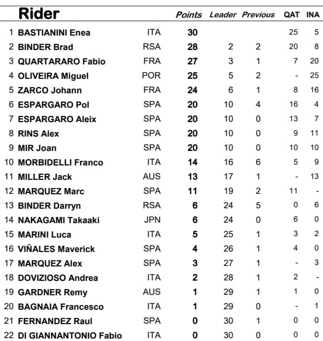323x341 pixels.
Task: Open VIÑALES Maverick rider entry
Action: coord(56,249)
